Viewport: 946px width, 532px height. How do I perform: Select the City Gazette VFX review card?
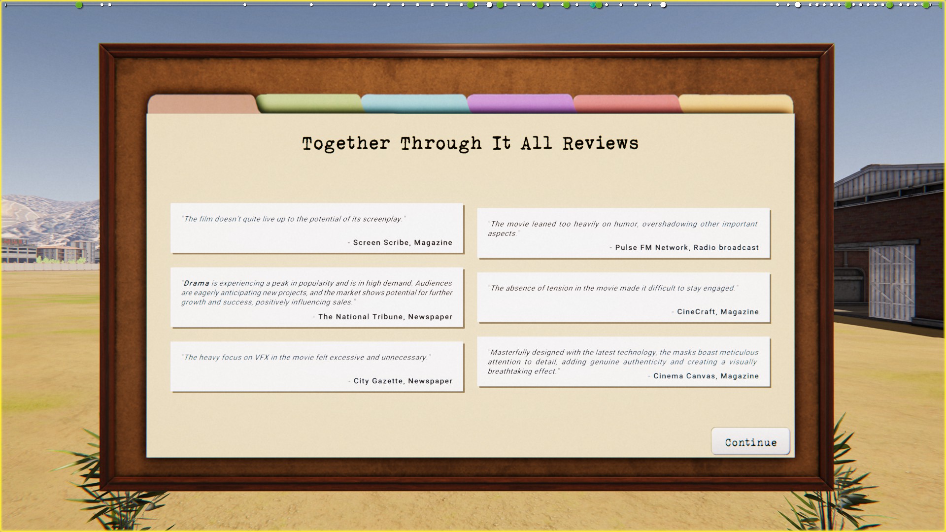[317, 367]
